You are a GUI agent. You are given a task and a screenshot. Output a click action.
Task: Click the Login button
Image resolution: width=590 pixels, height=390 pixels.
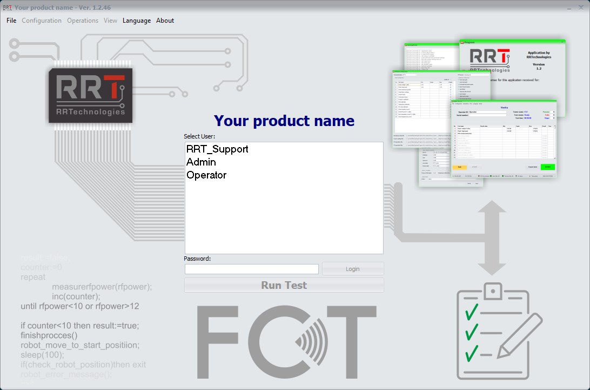coord(353,269)
